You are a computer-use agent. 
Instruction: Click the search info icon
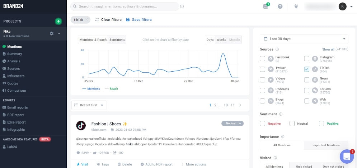point(182,6)
